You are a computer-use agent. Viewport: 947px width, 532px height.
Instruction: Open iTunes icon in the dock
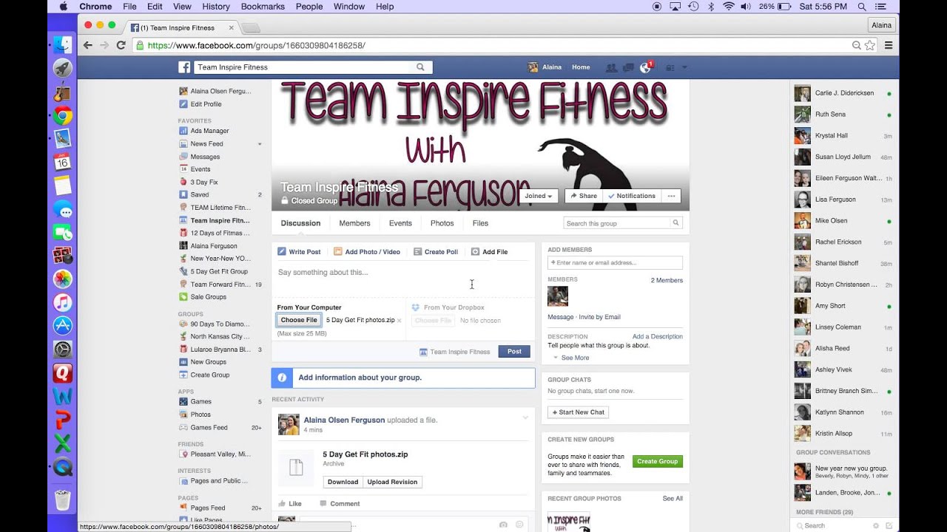click(63, 302)
